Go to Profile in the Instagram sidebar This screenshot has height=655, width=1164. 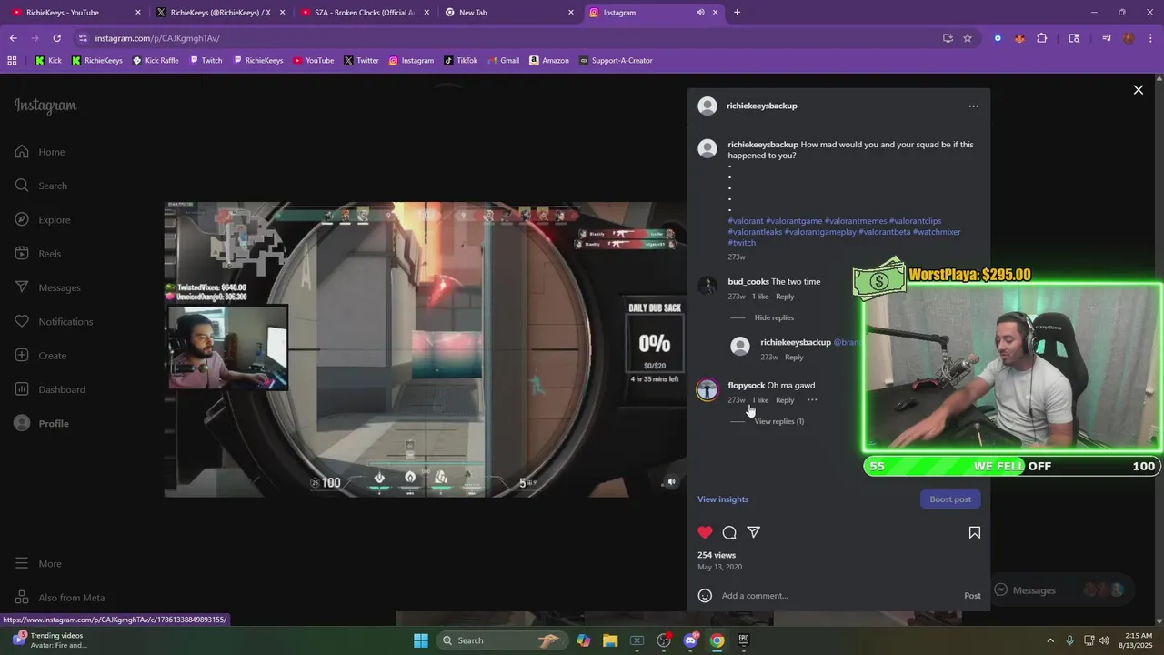(42, 424)
